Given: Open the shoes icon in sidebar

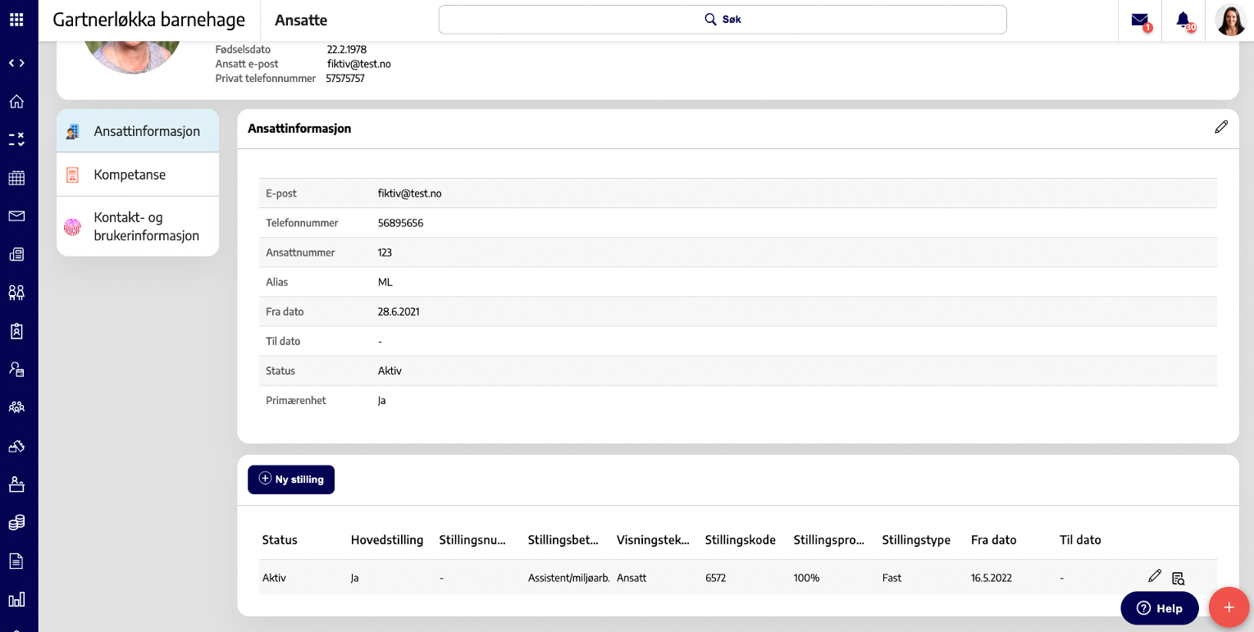Looking at the screenshot, I should pos(16,446).
